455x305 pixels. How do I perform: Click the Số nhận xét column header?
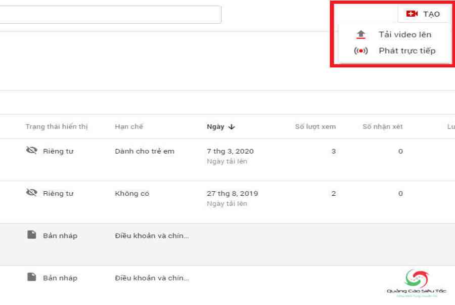coord(382,126)
